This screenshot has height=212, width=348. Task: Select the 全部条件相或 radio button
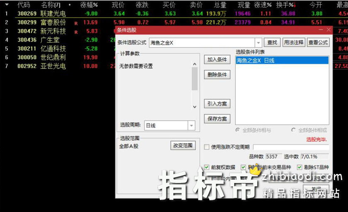293,130
